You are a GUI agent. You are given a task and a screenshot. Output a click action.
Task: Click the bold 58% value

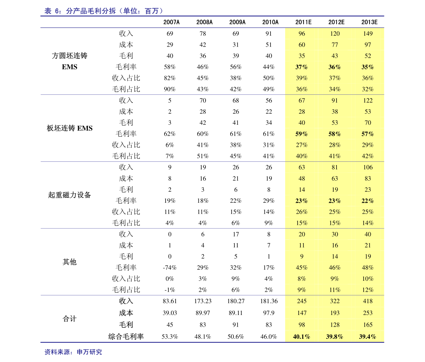[x=334, y=134]
